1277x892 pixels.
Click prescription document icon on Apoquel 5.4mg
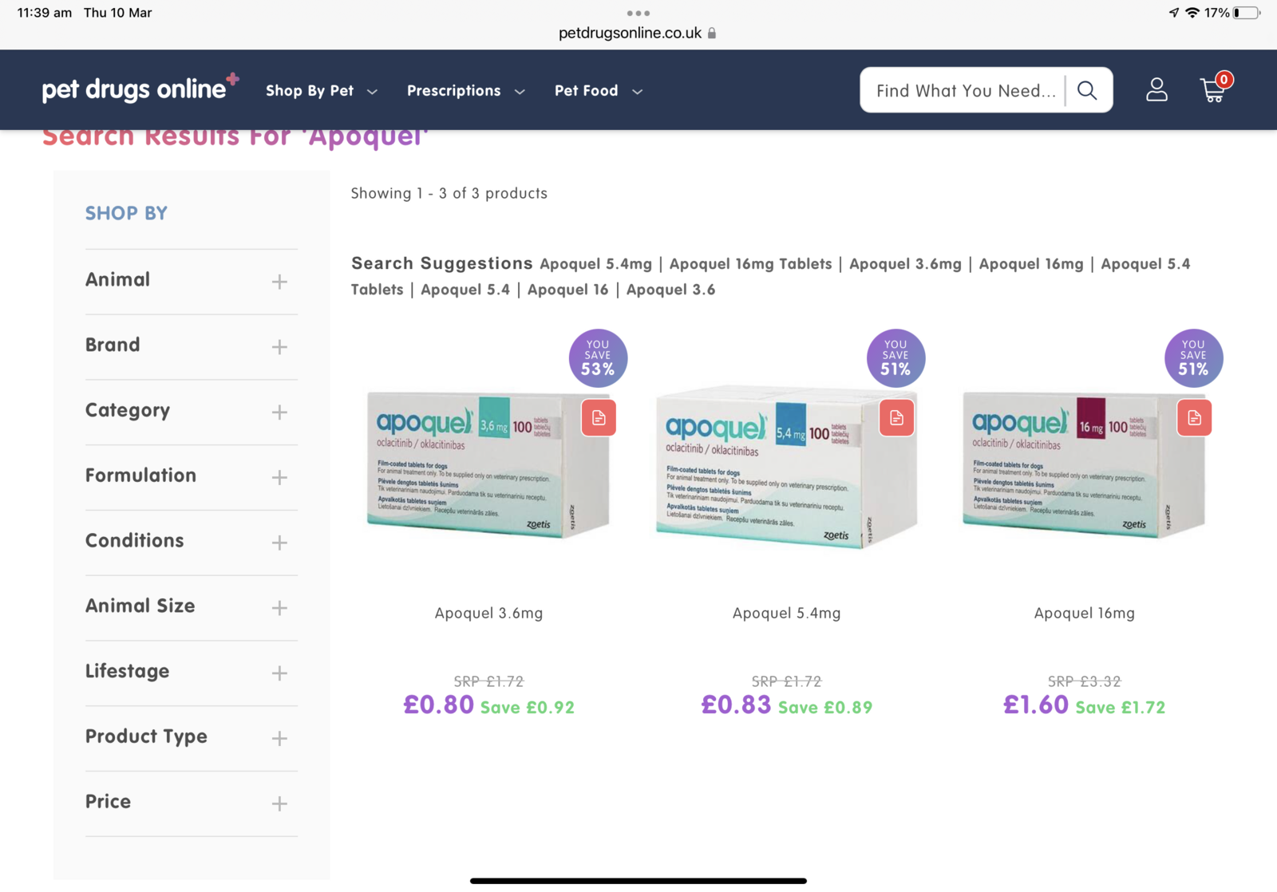click(x=896, y=418)
